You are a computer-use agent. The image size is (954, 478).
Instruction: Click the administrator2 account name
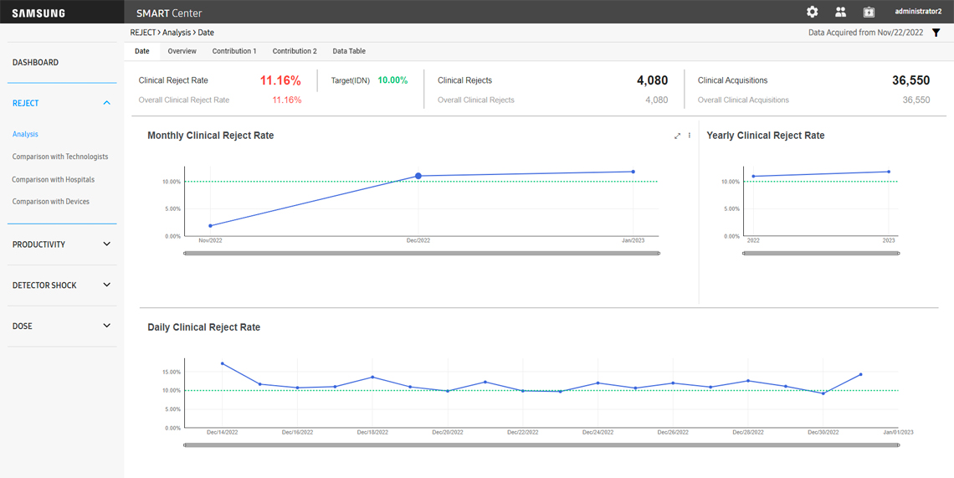tap(918, 12)
